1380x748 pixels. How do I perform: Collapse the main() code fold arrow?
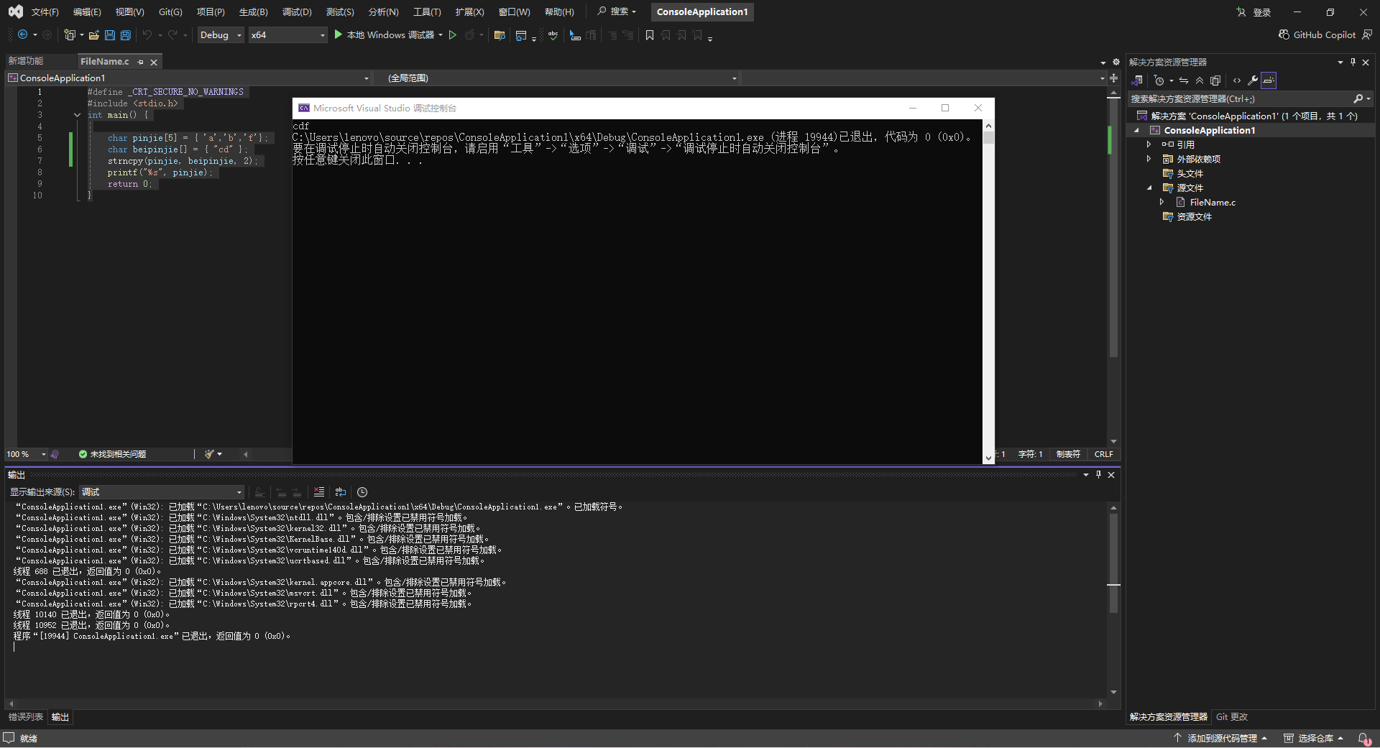coord(77,115)
